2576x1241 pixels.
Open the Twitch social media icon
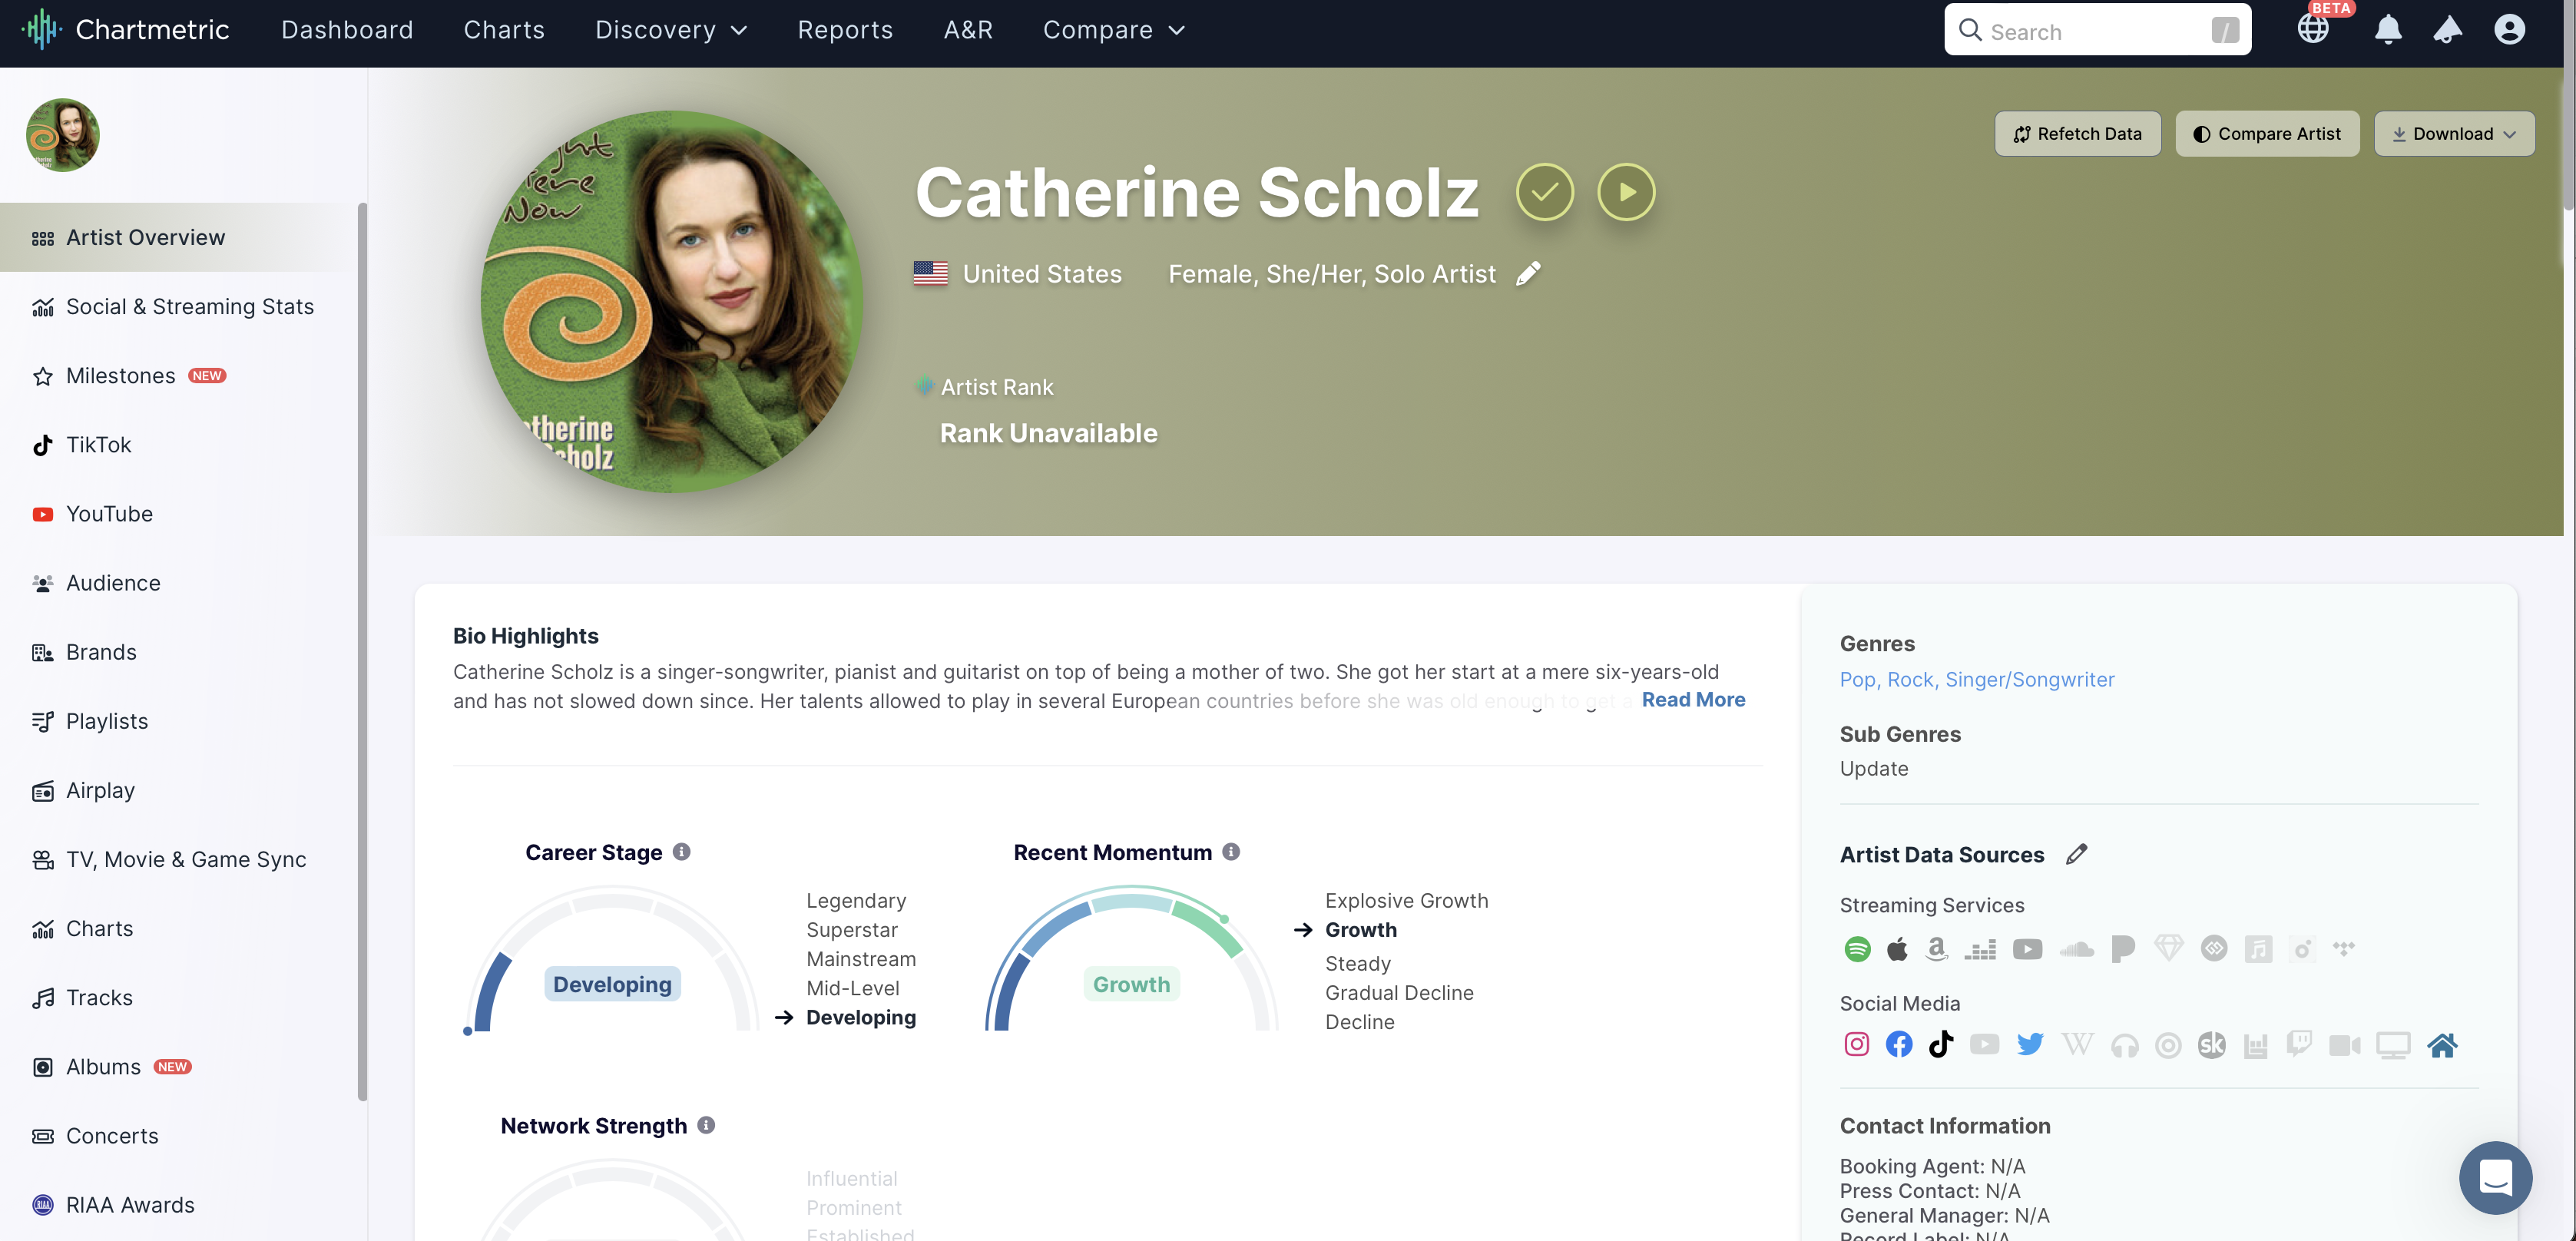[2299, 1045]
